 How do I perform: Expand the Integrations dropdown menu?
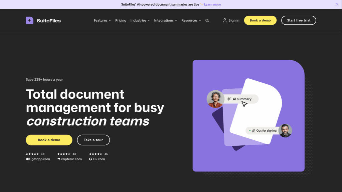[166, 20]
